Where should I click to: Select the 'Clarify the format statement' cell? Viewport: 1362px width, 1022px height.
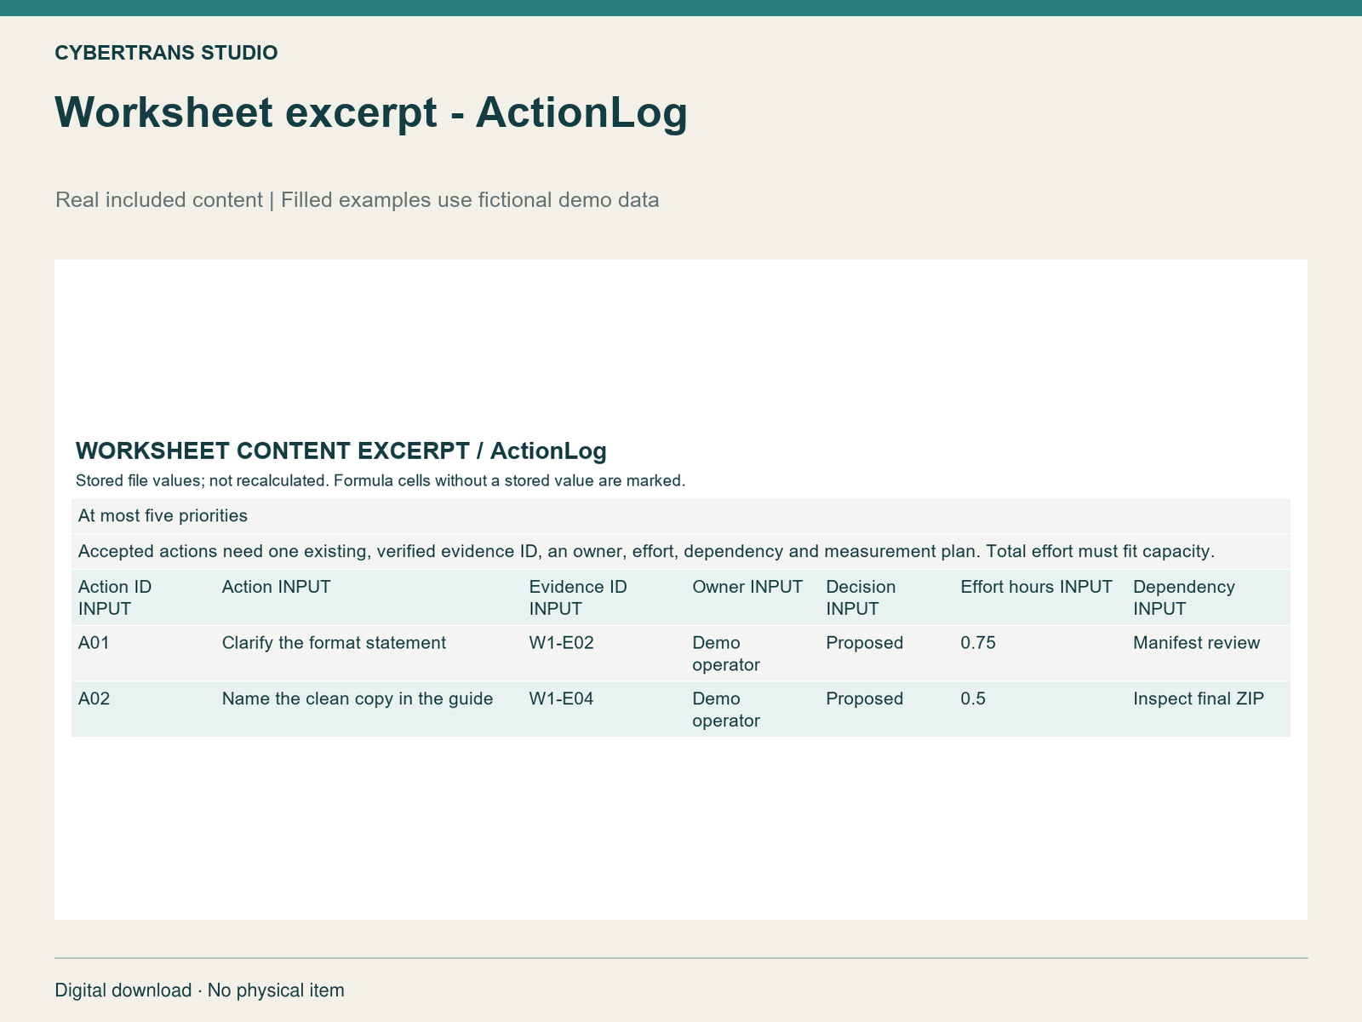(x=369, y=653)
